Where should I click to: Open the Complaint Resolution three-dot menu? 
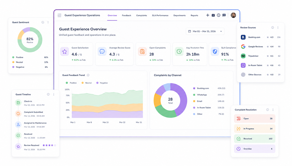pyautogui.click(x=273, y=110)
